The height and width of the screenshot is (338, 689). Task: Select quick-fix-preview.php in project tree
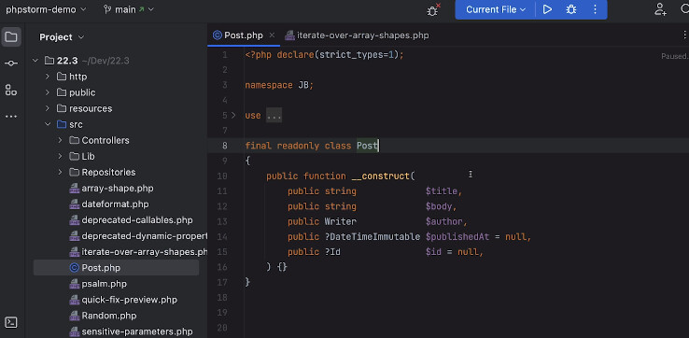129,300
